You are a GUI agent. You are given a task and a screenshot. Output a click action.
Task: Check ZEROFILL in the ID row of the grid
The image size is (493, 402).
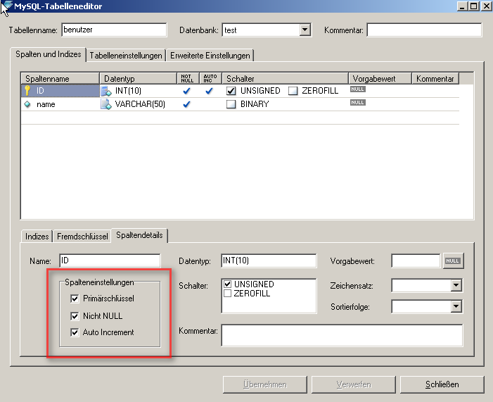[293, 91]
